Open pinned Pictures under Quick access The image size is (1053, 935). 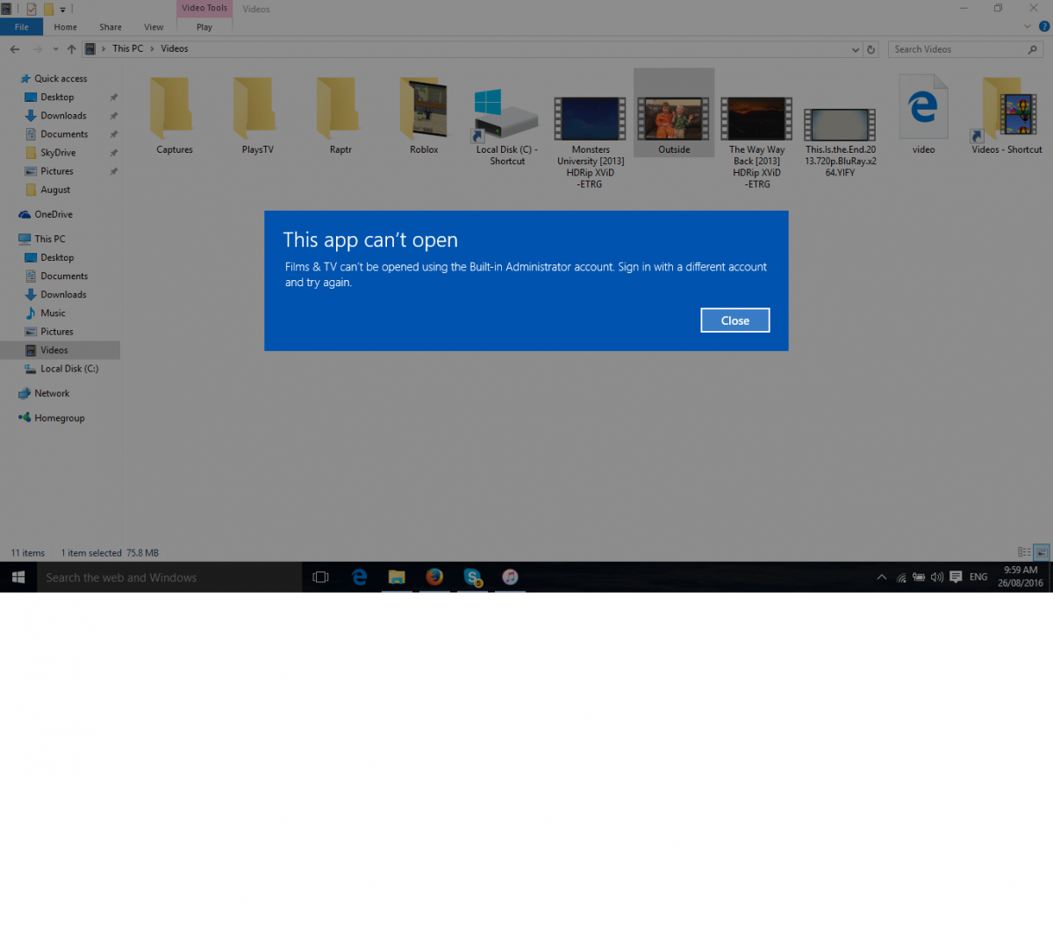click(57, 171)
